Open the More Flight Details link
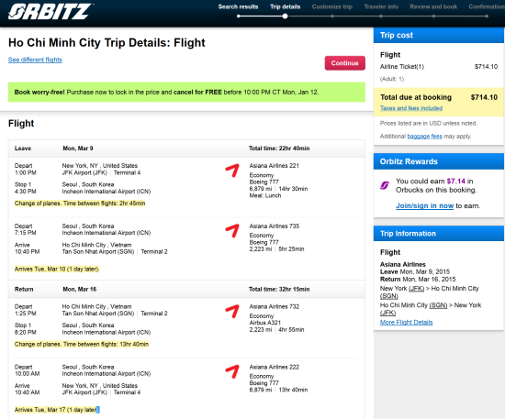 (x=406, y=322)
